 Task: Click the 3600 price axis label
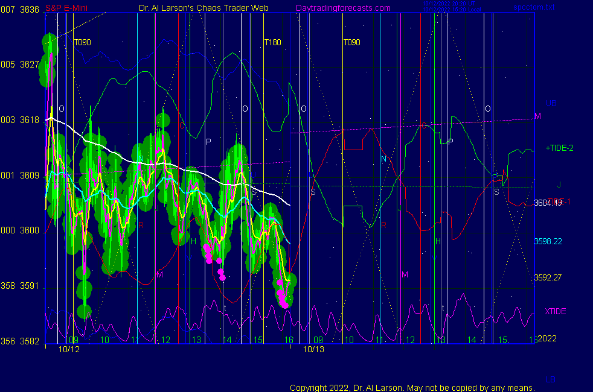pos(29,230)
